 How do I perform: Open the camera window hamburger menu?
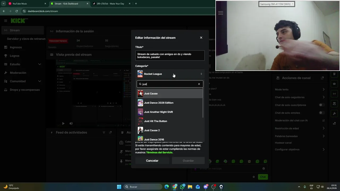[x=220, y=13]
